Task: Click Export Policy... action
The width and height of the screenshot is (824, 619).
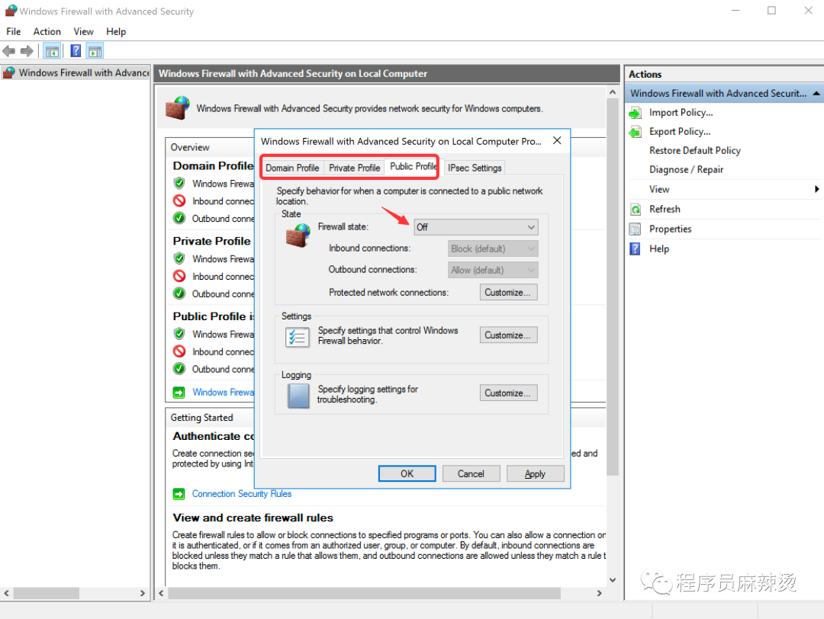Action: pos(680,132)
